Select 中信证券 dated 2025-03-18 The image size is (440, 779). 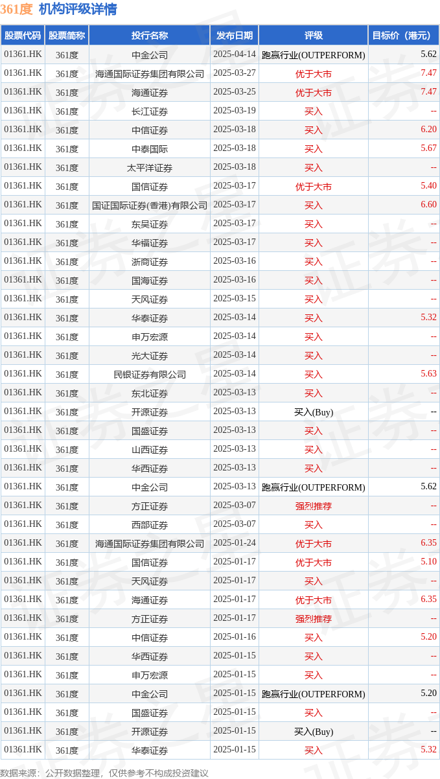150,130
